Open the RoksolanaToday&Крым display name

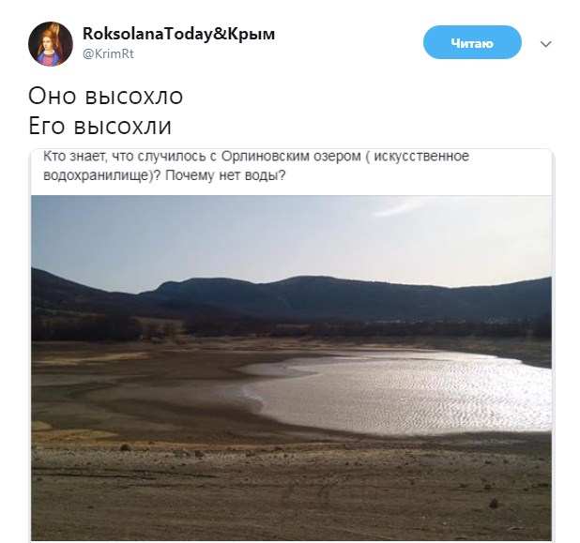178,34
